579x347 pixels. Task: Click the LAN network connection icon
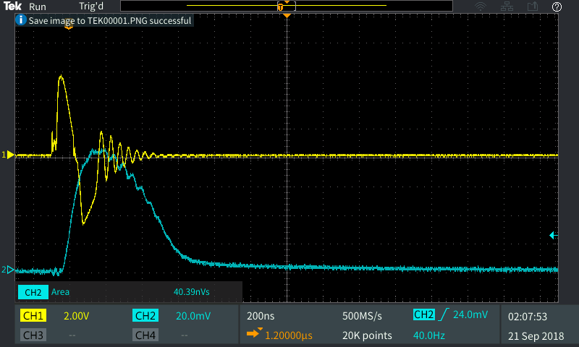pos(507,7)
